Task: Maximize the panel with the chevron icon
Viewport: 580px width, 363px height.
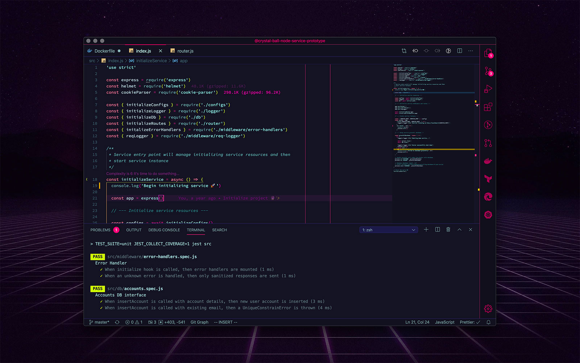Action: point(459,229)
